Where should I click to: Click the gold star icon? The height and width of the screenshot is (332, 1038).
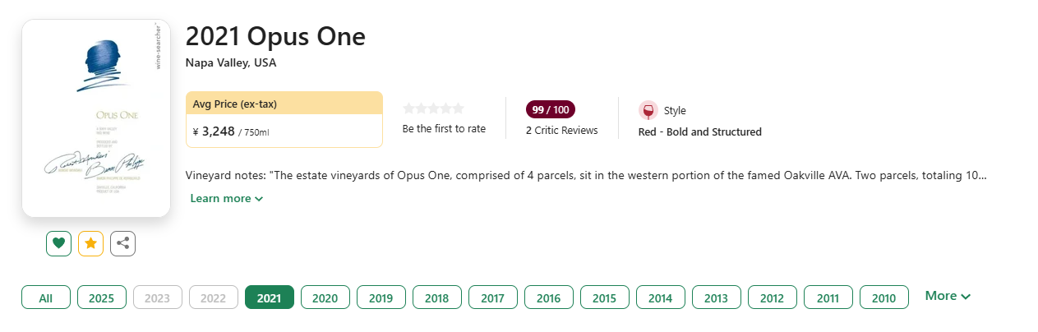(90, 243)
